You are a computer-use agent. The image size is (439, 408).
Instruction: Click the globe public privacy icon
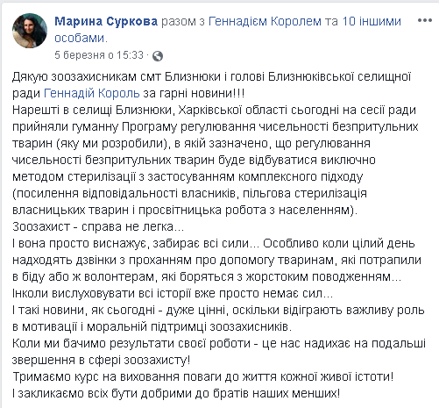click(x=158, y=56)
